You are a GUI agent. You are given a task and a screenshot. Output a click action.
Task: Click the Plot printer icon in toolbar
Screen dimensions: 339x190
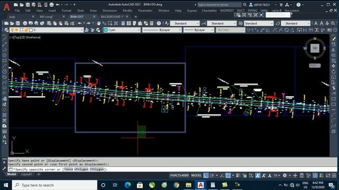25,23
